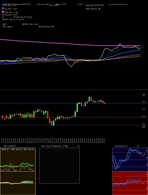
Task: Click the 'Intra Day Trading Price & MR' title
Action: pyautogui.click(x=54, y=146)
